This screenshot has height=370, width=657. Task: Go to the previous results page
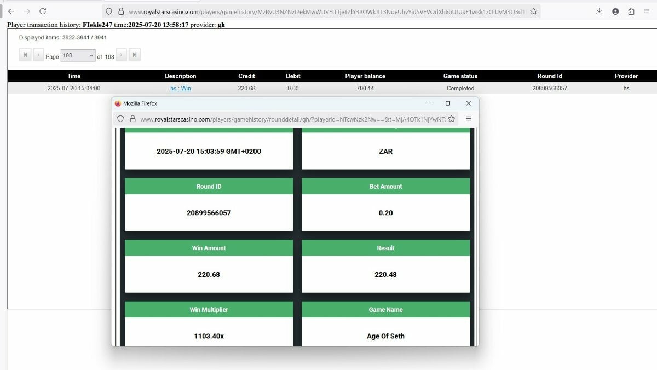coord(38,55)
